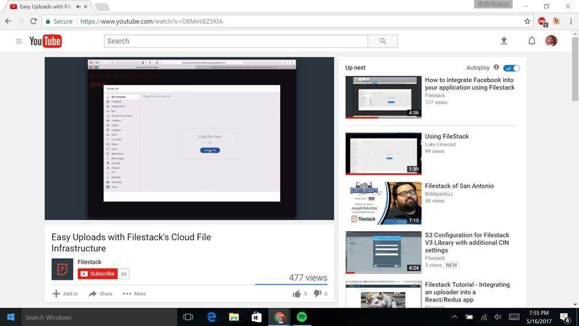Viewport: 579px width, 326px height.
Task: Open the Using FileStack video thumbnail
Action: coord(383,153)
